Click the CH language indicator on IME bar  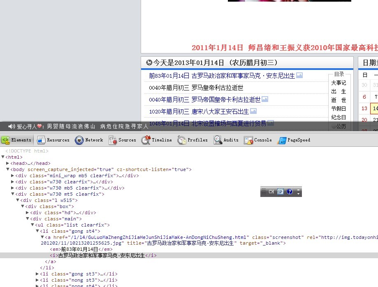(271, 192)
